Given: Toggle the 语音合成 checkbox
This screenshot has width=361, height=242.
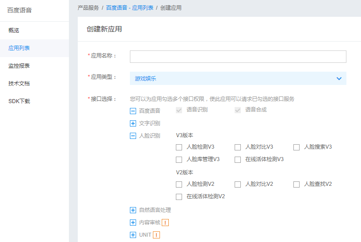Looking at the screenshot, I should [x=238, y=110].
